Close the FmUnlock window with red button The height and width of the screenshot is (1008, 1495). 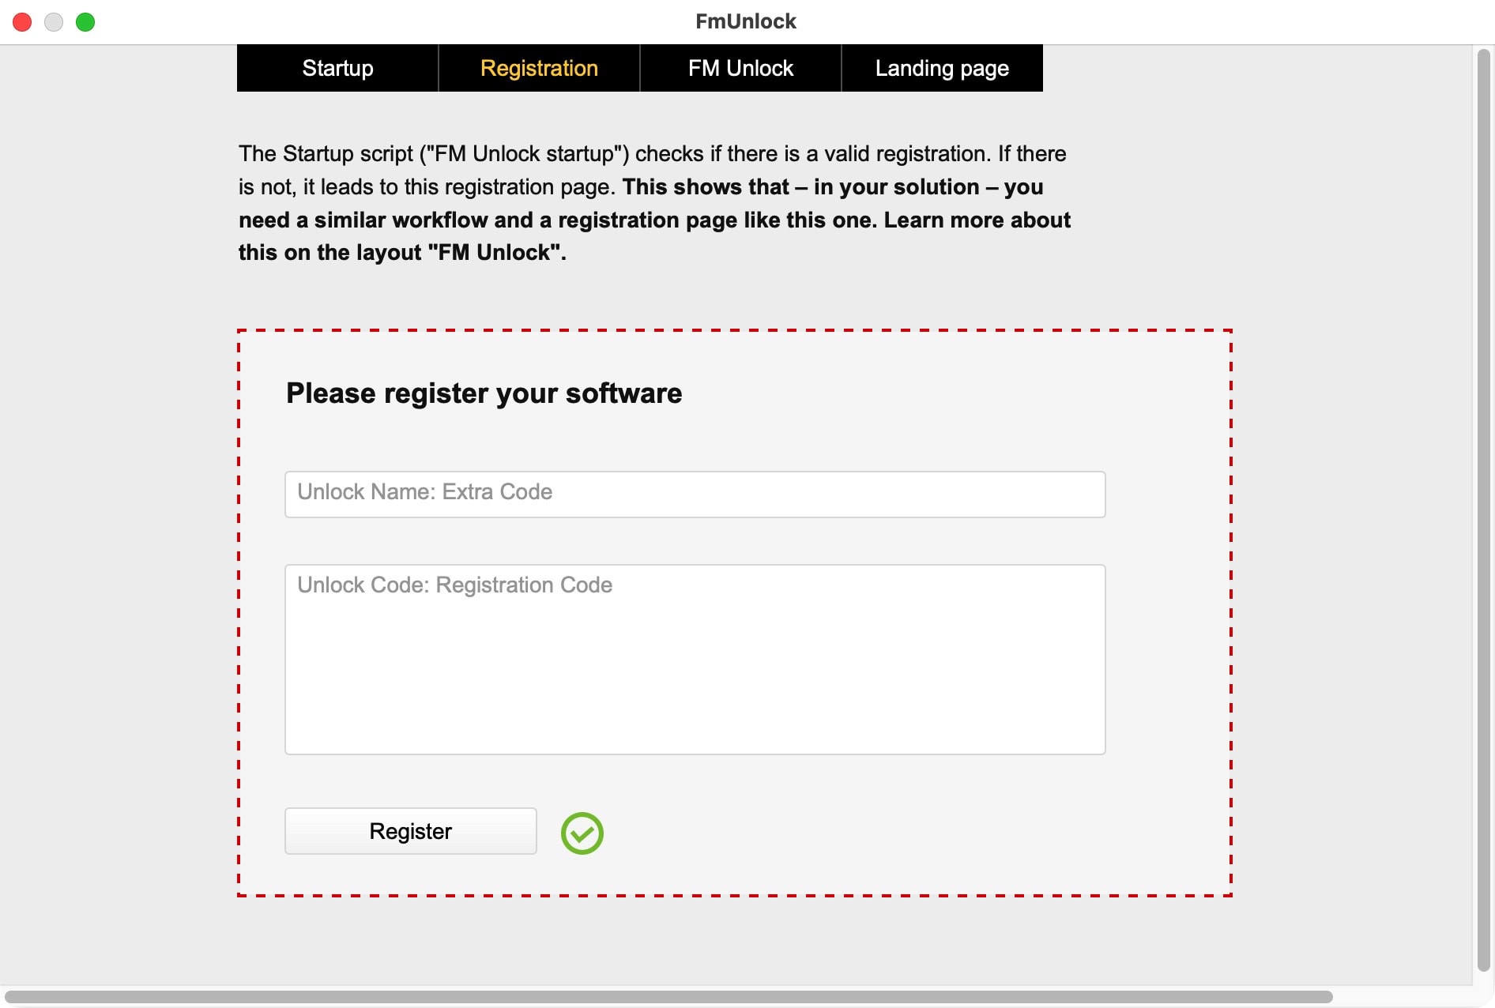tap(22, 22)
